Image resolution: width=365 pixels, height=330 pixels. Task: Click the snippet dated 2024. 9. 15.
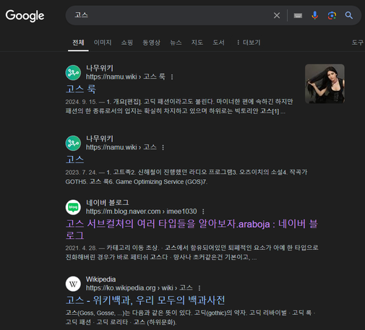179,106
